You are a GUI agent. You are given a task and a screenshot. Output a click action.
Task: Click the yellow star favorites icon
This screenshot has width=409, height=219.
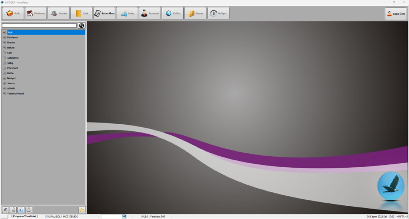(81, 210)
